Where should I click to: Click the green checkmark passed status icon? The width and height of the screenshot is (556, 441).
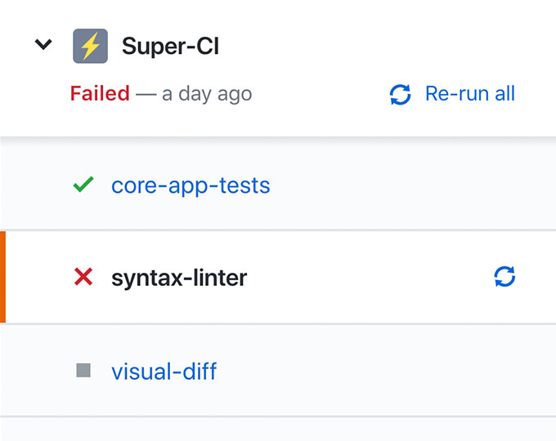[83, 185]
